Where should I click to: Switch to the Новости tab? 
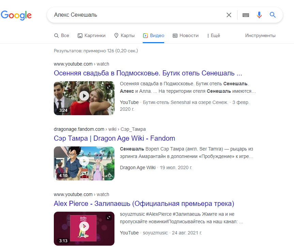pyautogui.click(x=185, y=36)
